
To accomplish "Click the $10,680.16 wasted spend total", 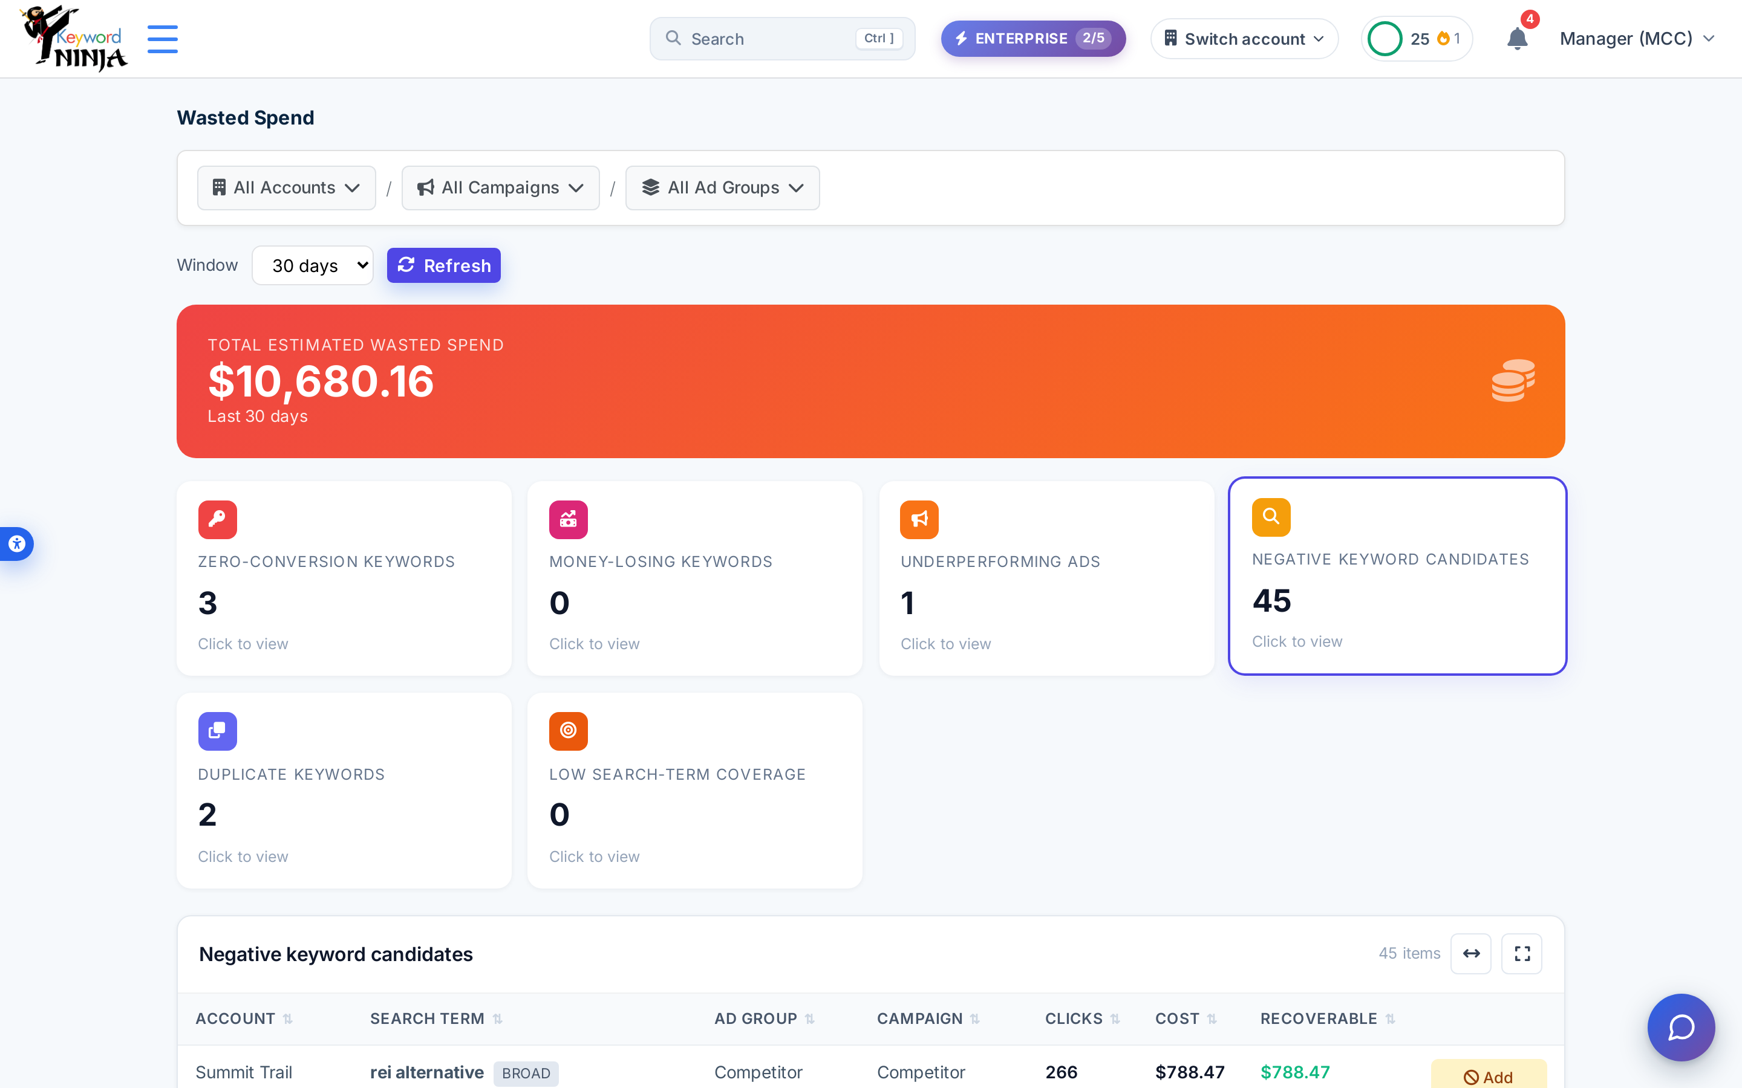I will pyautogui.click(x=321, y=381).
